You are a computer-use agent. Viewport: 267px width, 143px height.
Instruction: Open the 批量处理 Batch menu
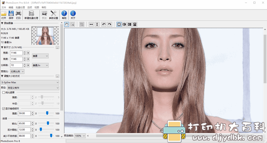coord(20,7)
